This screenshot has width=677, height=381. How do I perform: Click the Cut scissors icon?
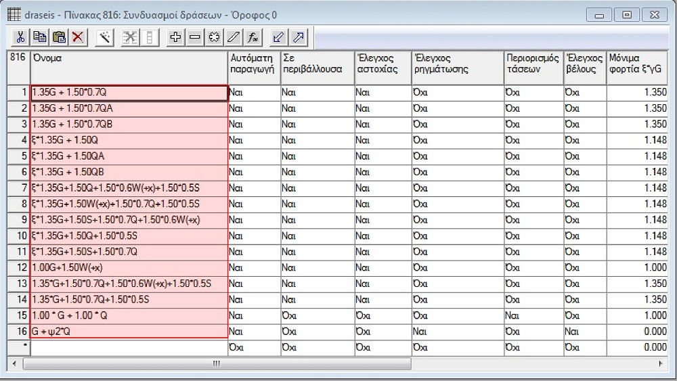tap(20, 37)
